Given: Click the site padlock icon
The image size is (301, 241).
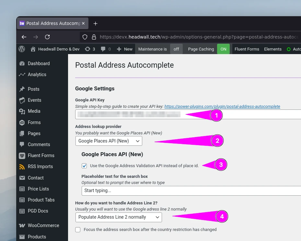Looking at the screenshot, I should tap(94, 37).
